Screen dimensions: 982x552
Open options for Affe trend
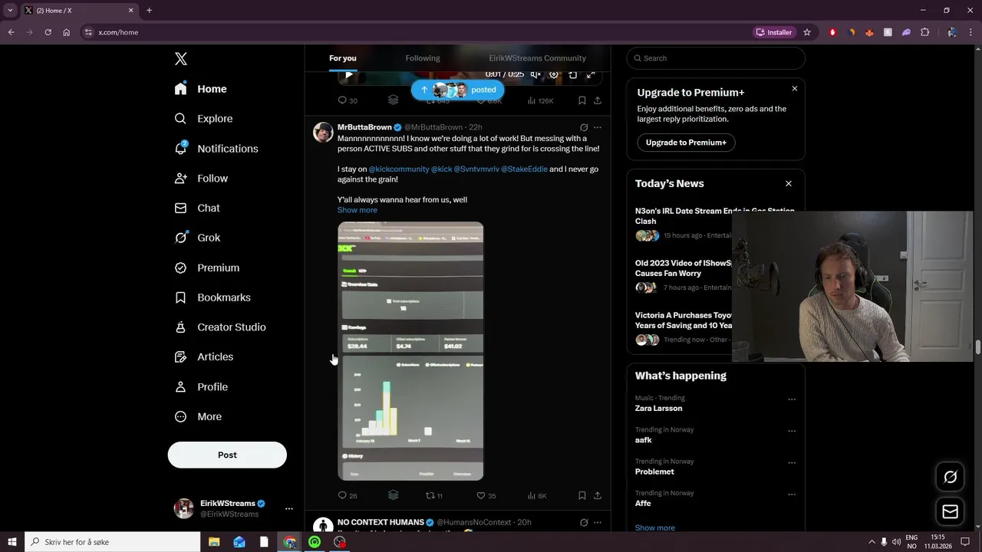point(792,495)
